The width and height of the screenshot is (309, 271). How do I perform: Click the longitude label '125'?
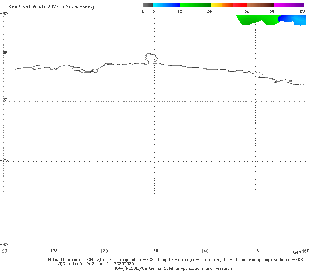[x=54, y=251]
